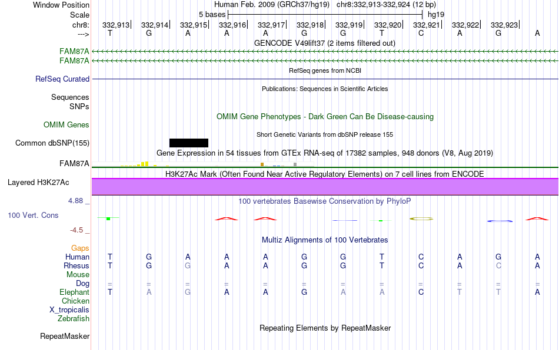Open GENCODE V49lift37 track title
559x350 pixels.
click(325, 43)
